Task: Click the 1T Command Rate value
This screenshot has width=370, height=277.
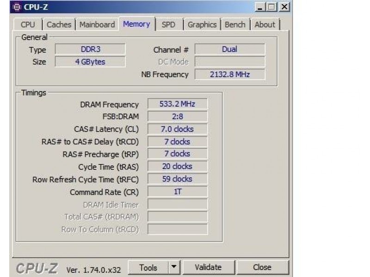Action: coord(178,192)
